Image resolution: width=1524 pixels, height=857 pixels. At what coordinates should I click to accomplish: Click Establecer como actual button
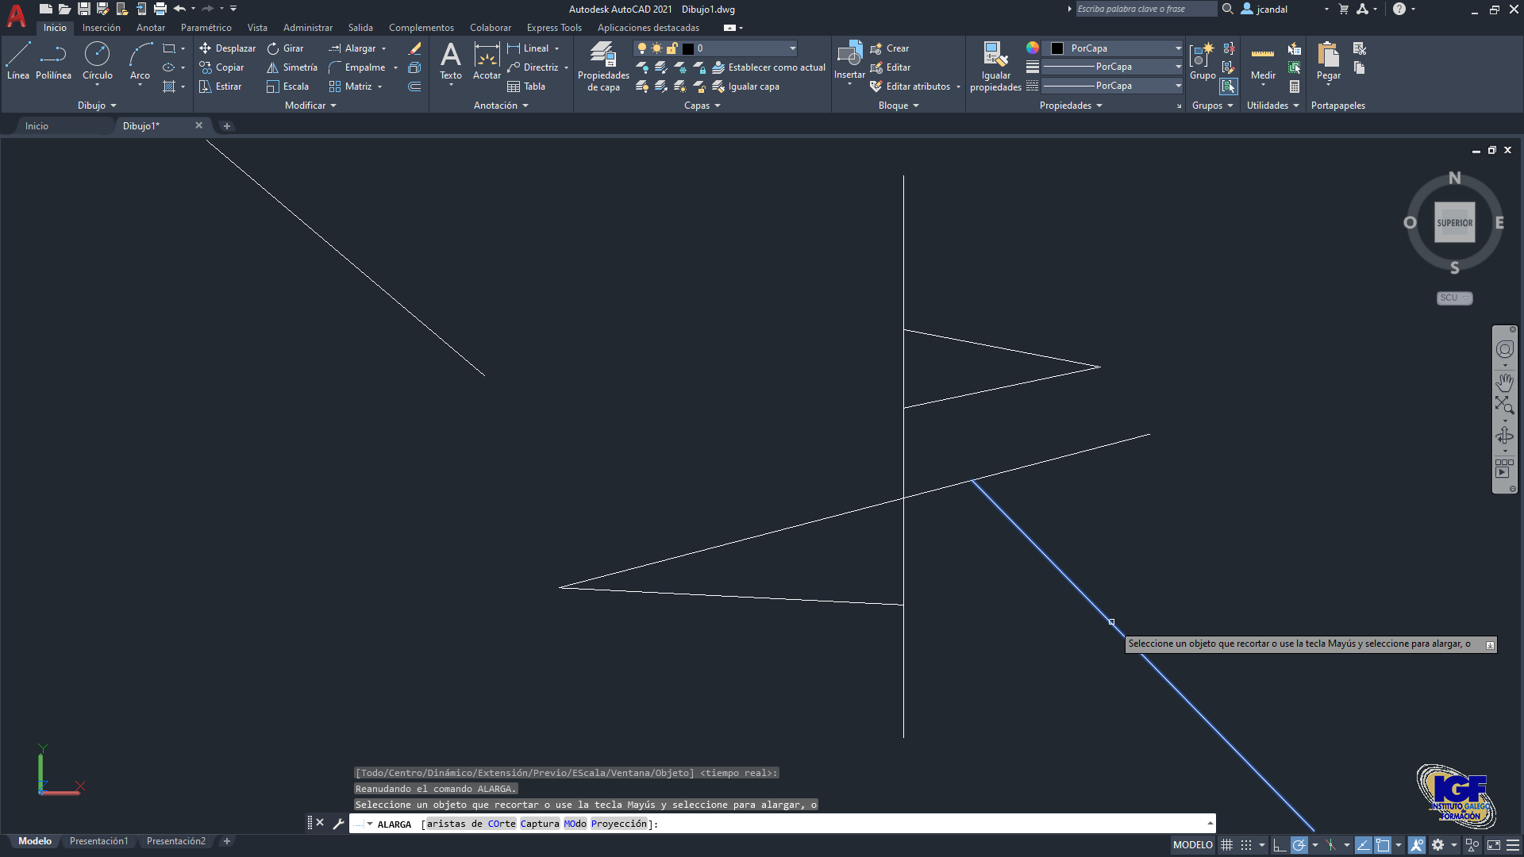(x=768, y=67)
